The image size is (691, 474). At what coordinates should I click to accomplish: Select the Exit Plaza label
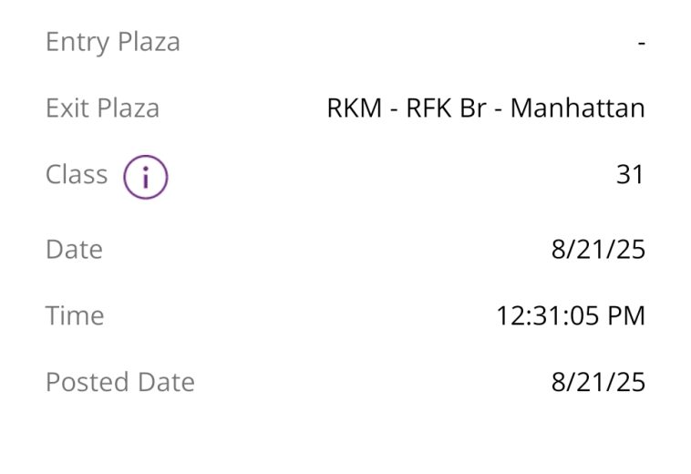[102, 108]
